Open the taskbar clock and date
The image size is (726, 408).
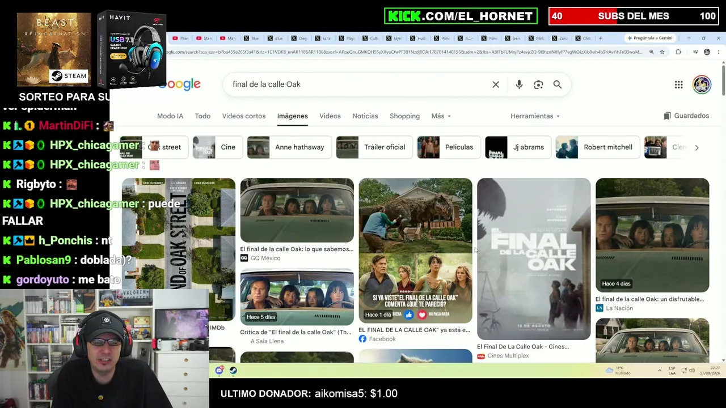tap(710, 371)
